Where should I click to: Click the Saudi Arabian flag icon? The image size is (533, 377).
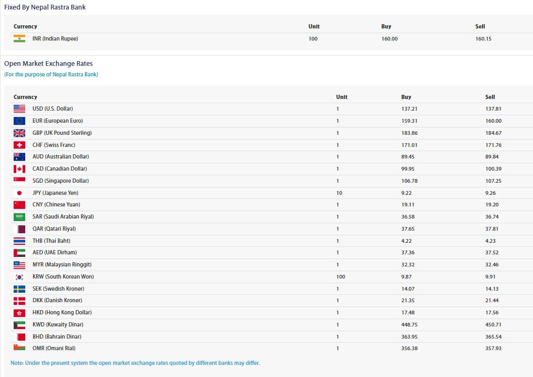coord(19,216)
